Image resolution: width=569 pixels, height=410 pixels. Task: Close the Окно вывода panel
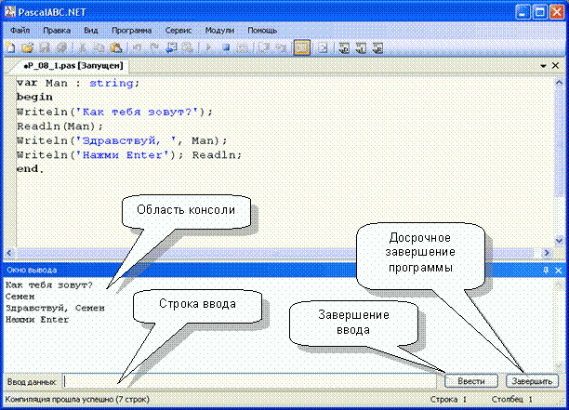pos(559,270)
